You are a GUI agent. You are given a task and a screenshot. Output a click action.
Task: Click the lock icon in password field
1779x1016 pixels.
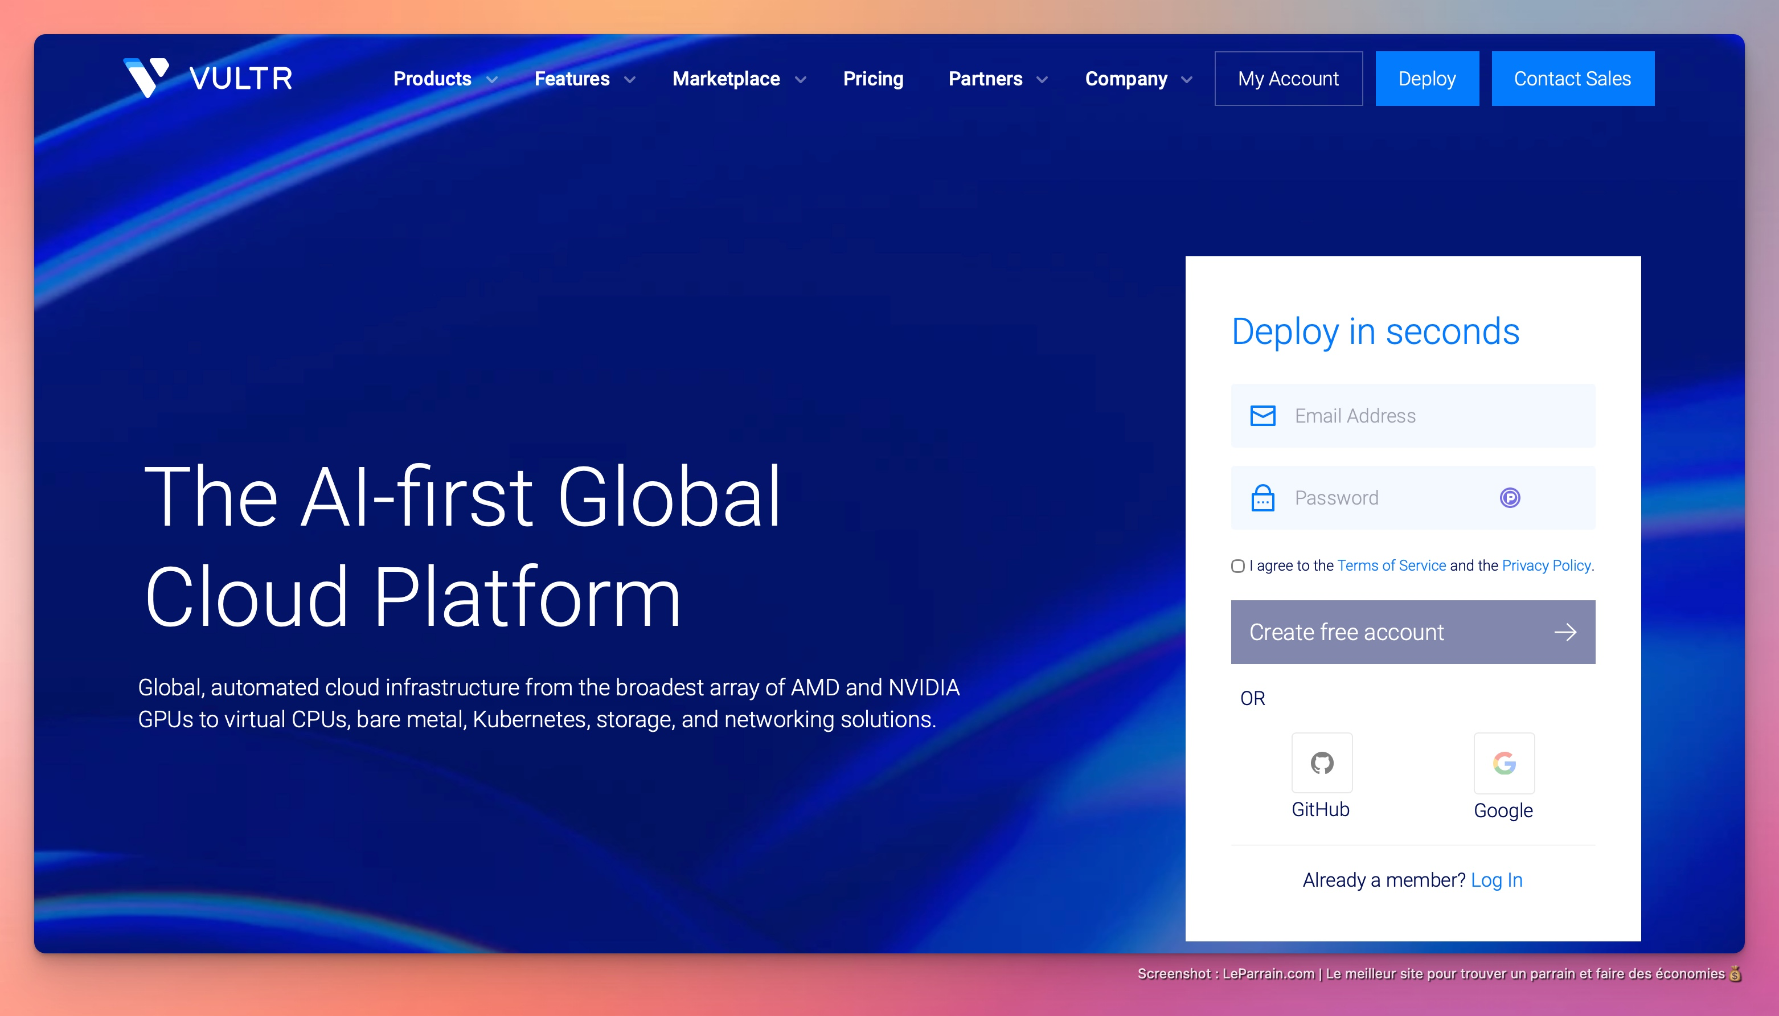coord(1262,498)
